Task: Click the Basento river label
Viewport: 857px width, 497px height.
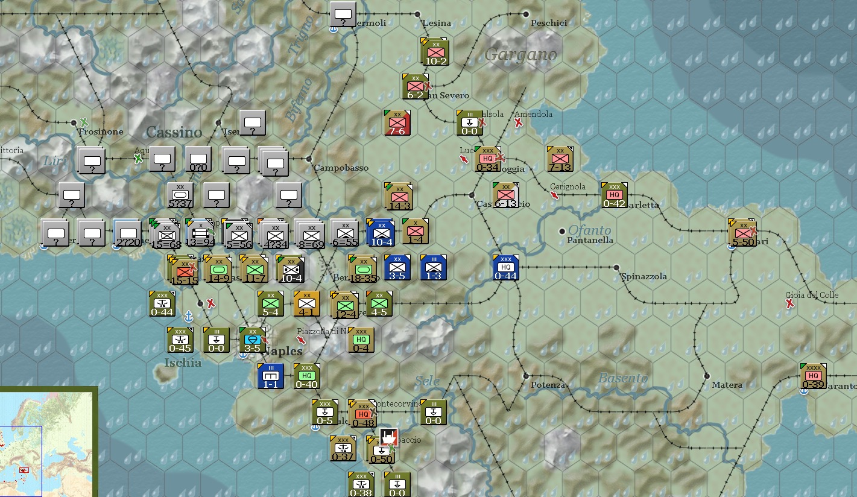Action: coord(622,378)
